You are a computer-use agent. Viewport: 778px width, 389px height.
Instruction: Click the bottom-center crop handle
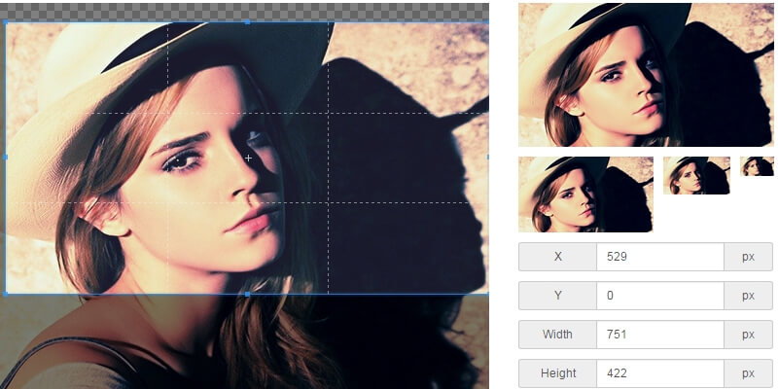coord(247,293)
